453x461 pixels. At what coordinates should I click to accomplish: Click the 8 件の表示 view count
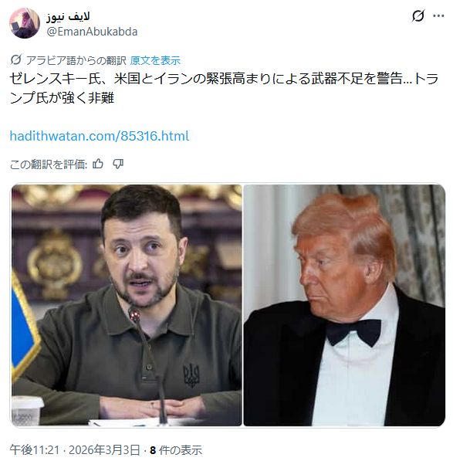pyautogui.click(x=176, y=450)
